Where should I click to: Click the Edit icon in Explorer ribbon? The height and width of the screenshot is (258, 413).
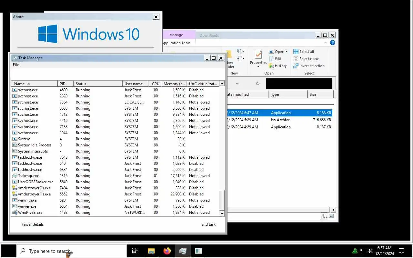pyautogui.click(x=272, y=59)
